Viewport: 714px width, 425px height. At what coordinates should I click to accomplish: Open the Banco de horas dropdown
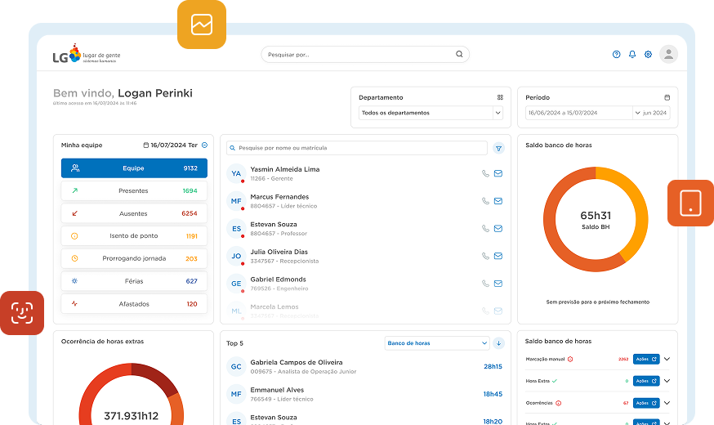click(436, 343)
